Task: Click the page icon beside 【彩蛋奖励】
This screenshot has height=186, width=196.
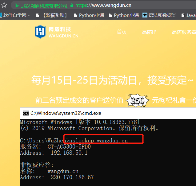Action: (x=38, y=15)
